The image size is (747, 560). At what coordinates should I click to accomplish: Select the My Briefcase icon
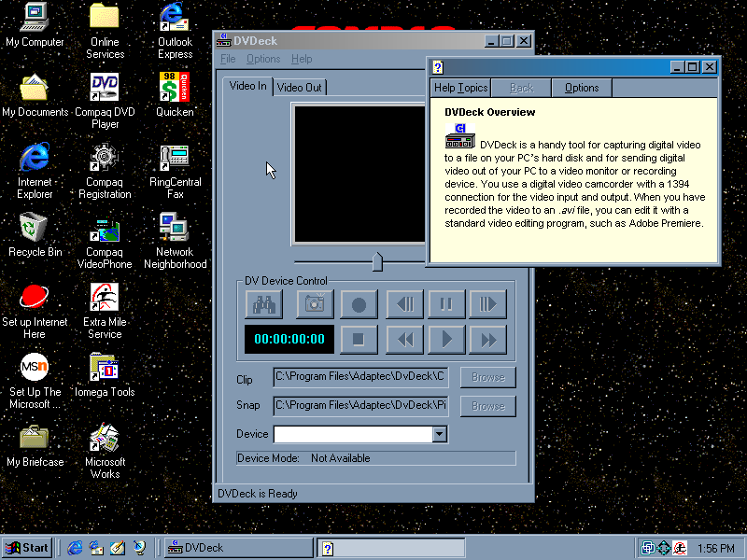[x=35, y=445]
